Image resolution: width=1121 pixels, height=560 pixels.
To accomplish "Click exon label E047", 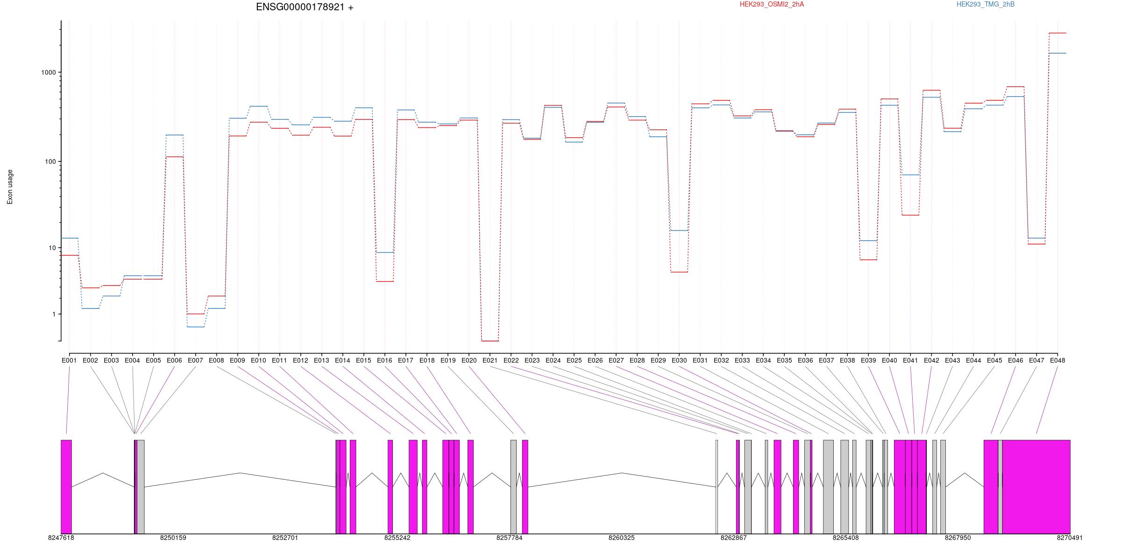I will (1036, 360).
